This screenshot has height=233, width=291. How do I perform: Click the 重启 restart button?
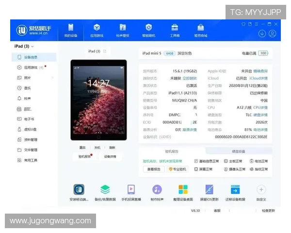tap(82, 148)
